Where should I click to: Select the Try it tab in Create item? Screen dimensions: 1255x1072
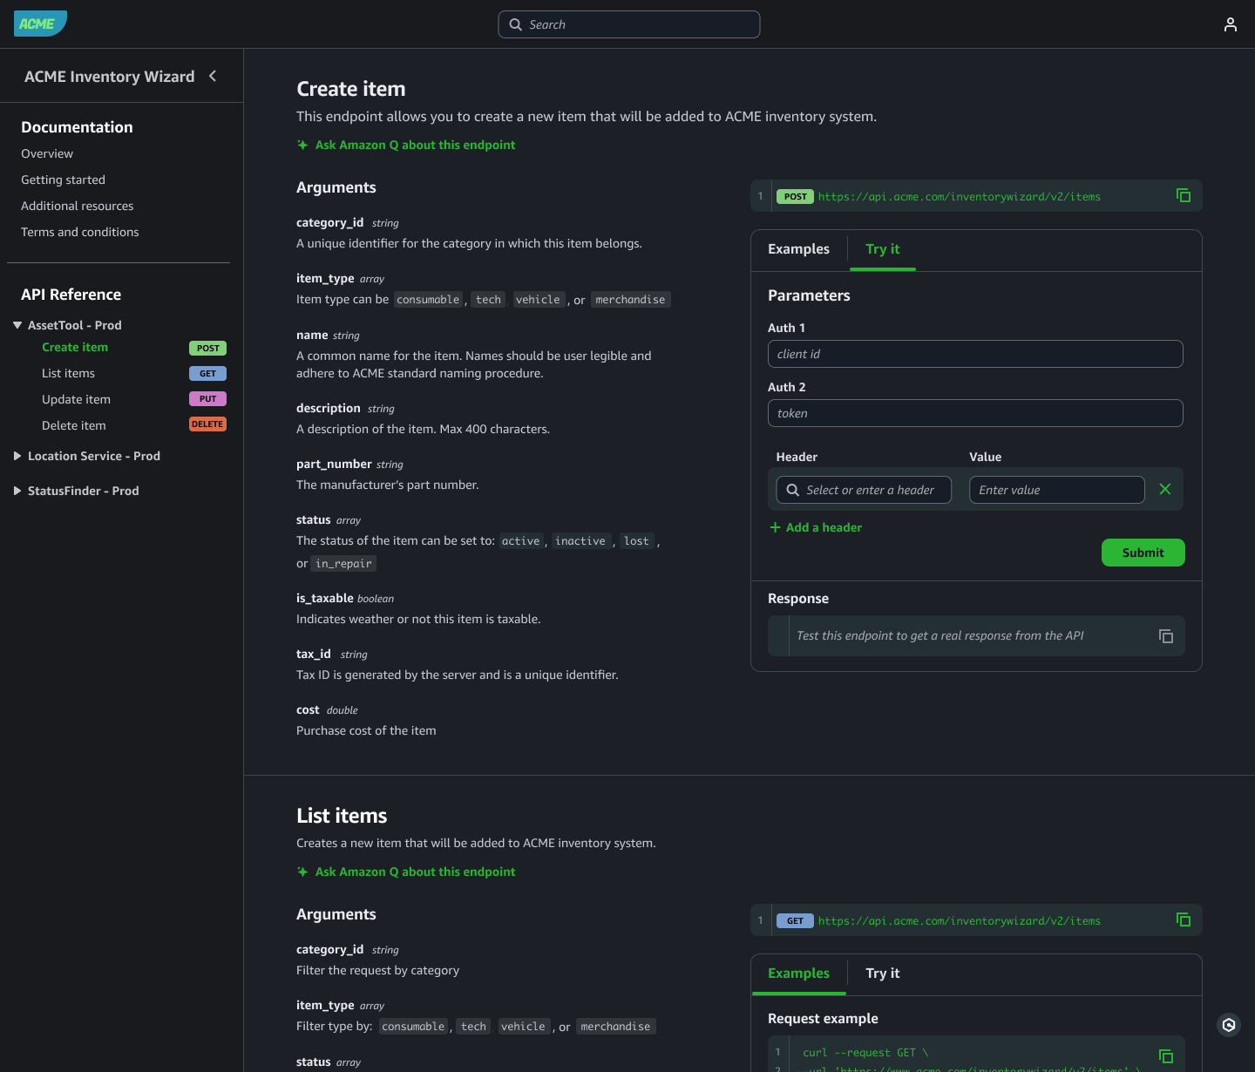[x=882, y=249]
